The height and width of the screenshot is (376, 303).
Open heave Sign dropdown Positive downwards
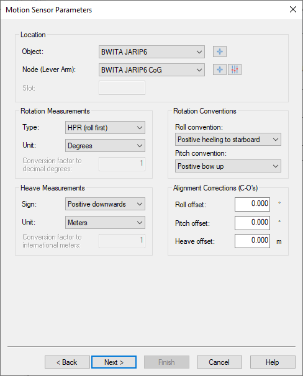[x=105, y=204]
